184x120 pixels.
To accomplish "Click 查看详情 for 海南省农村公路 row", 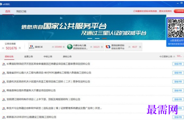I will click(178, 73).
